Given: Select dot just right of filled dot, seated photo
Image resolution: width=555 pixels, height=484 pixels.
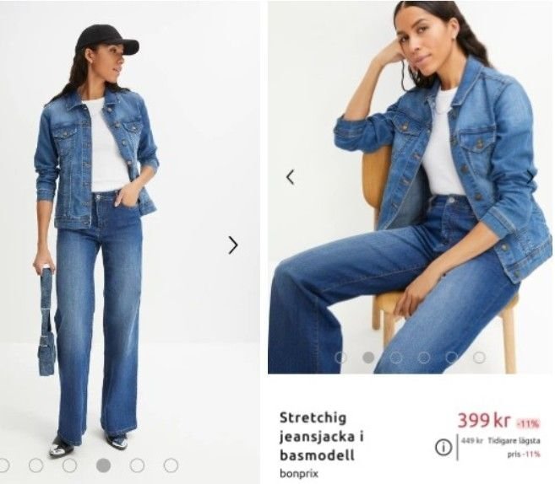Looking at the screenshot, I should tap(396, 358).
